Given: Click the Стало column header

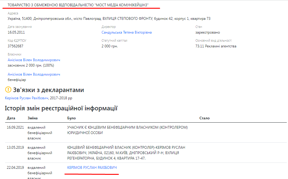Looking at the screenshot, I should (x=204, y=118).
